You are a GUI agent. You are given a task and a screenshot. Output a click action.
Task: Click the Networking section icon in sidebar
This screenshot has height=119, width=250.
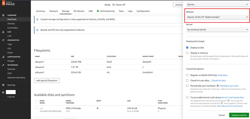(3, 65)
